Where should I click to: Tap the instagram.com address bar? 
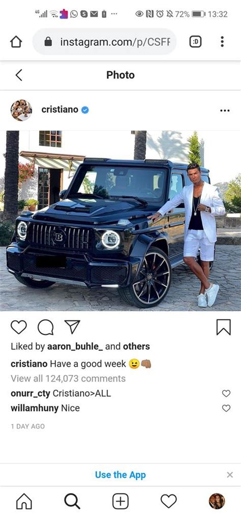(x=104, y=41)
